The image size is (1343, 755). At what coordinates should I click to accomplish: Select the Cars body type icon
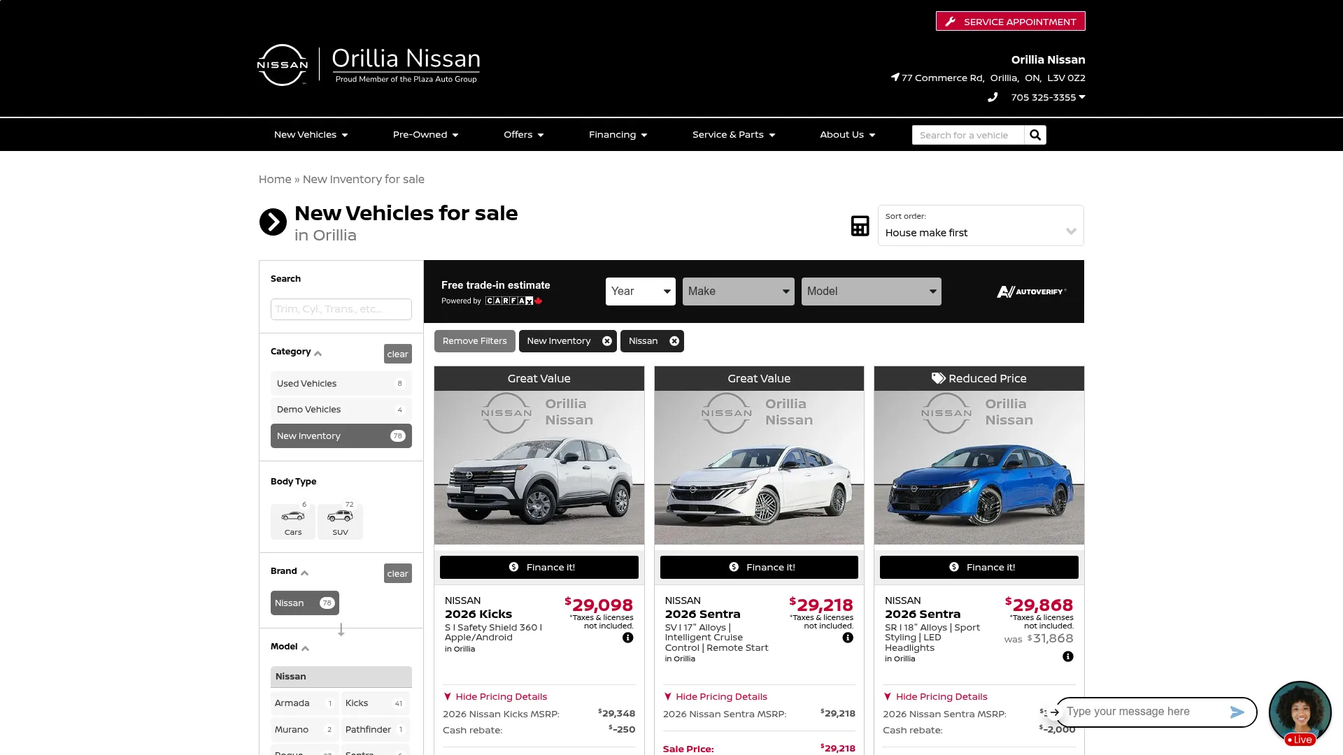coord(293,522)
